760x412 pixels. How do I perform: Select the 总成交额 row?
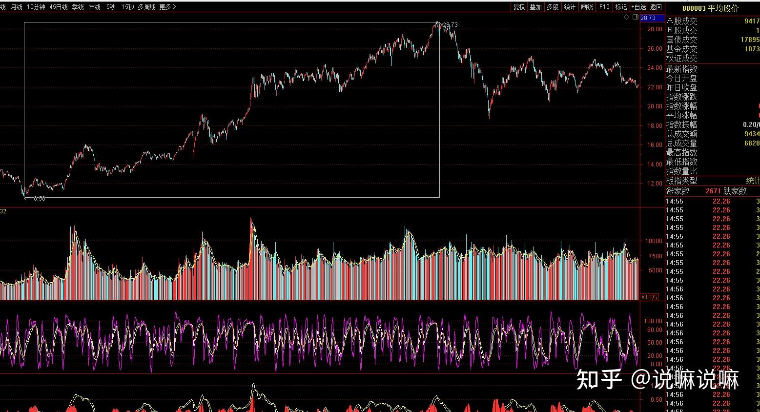click(x=713, y=134)
